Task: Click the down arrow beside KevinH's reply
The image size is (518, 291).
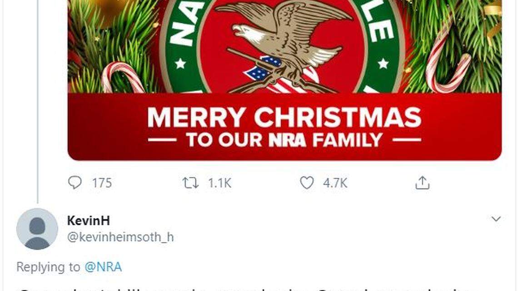Action: pyautogui.click(x=496, y=219)
